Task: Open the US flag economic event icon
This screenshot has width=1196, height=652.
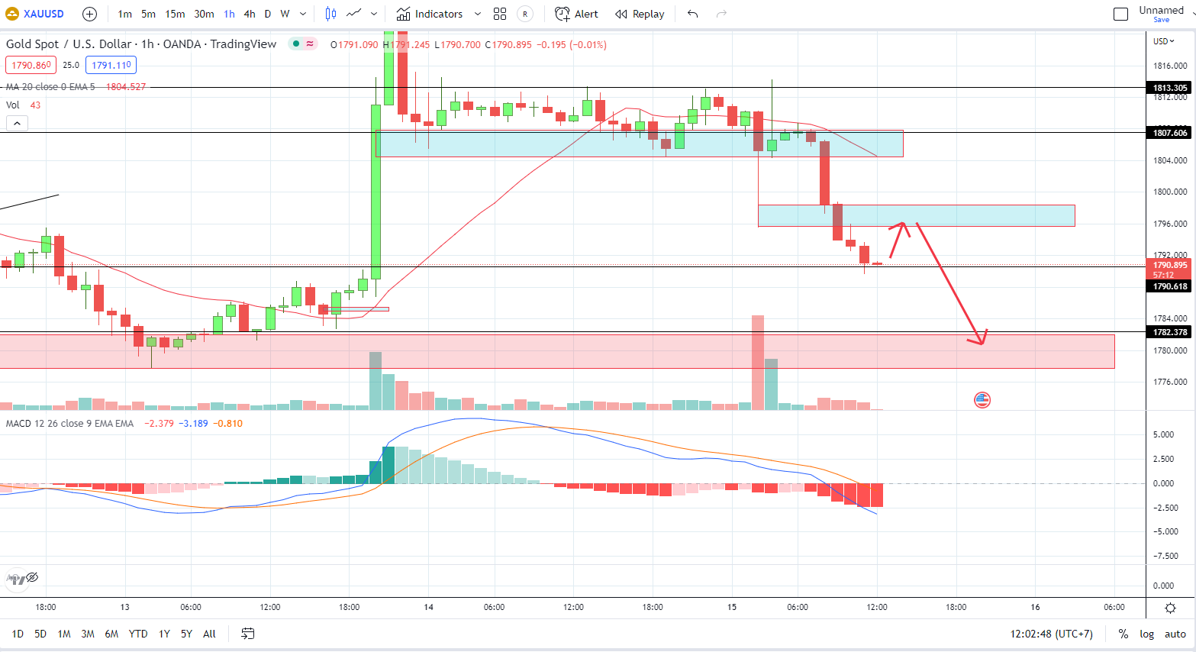Action: pos(982,400)
